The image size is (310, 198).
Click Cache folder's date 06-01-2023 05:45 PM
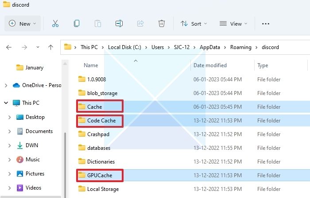[x=217, y=107]
